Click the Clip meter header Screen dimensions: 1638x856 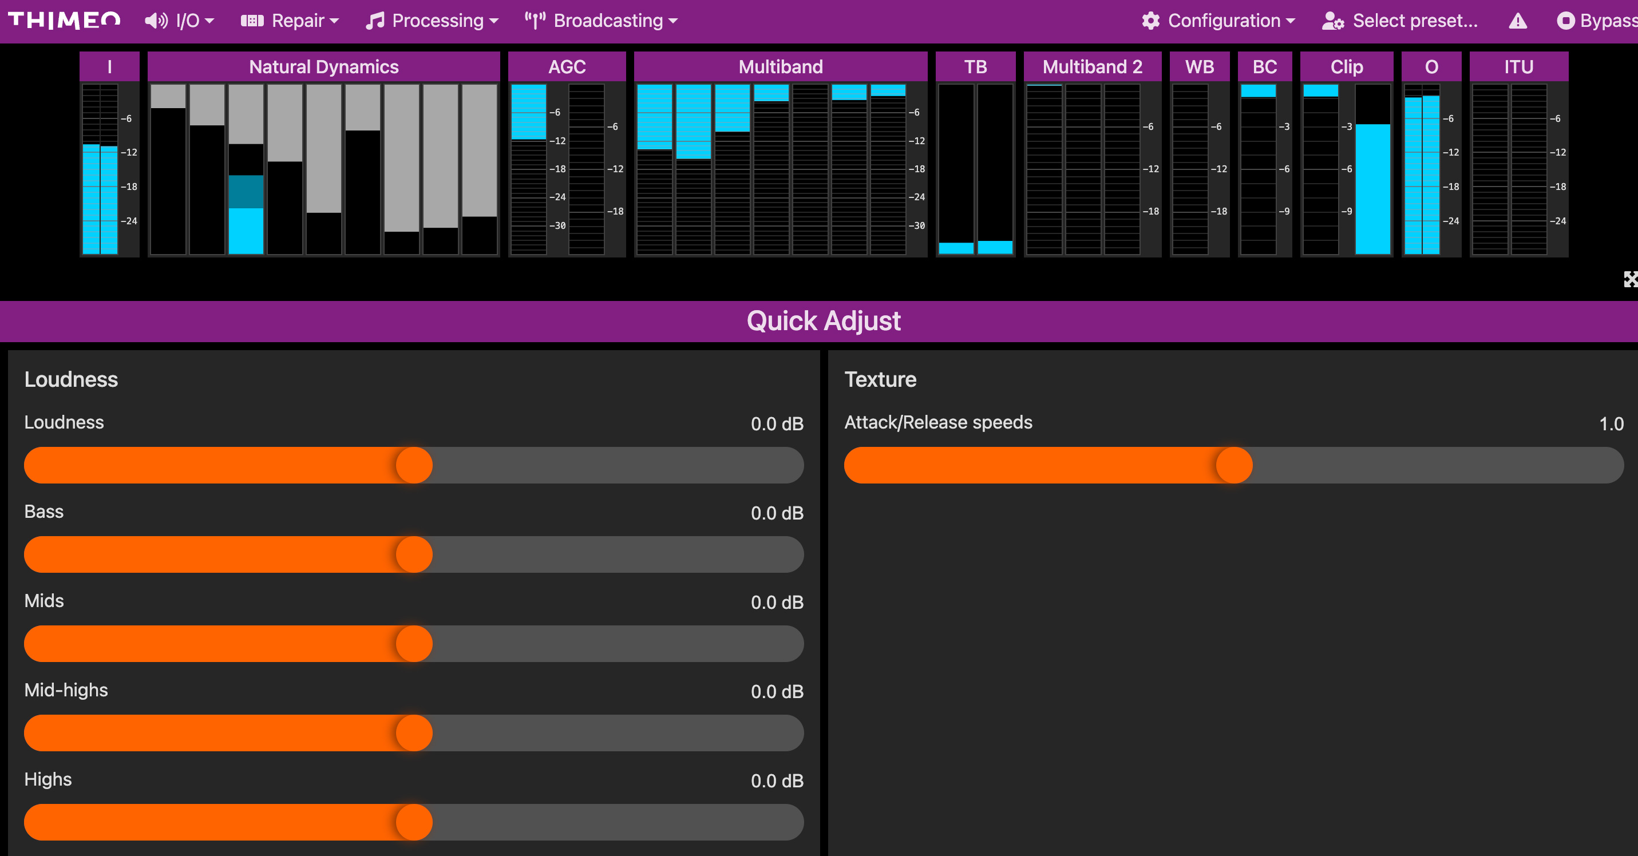pos(1347,67)
